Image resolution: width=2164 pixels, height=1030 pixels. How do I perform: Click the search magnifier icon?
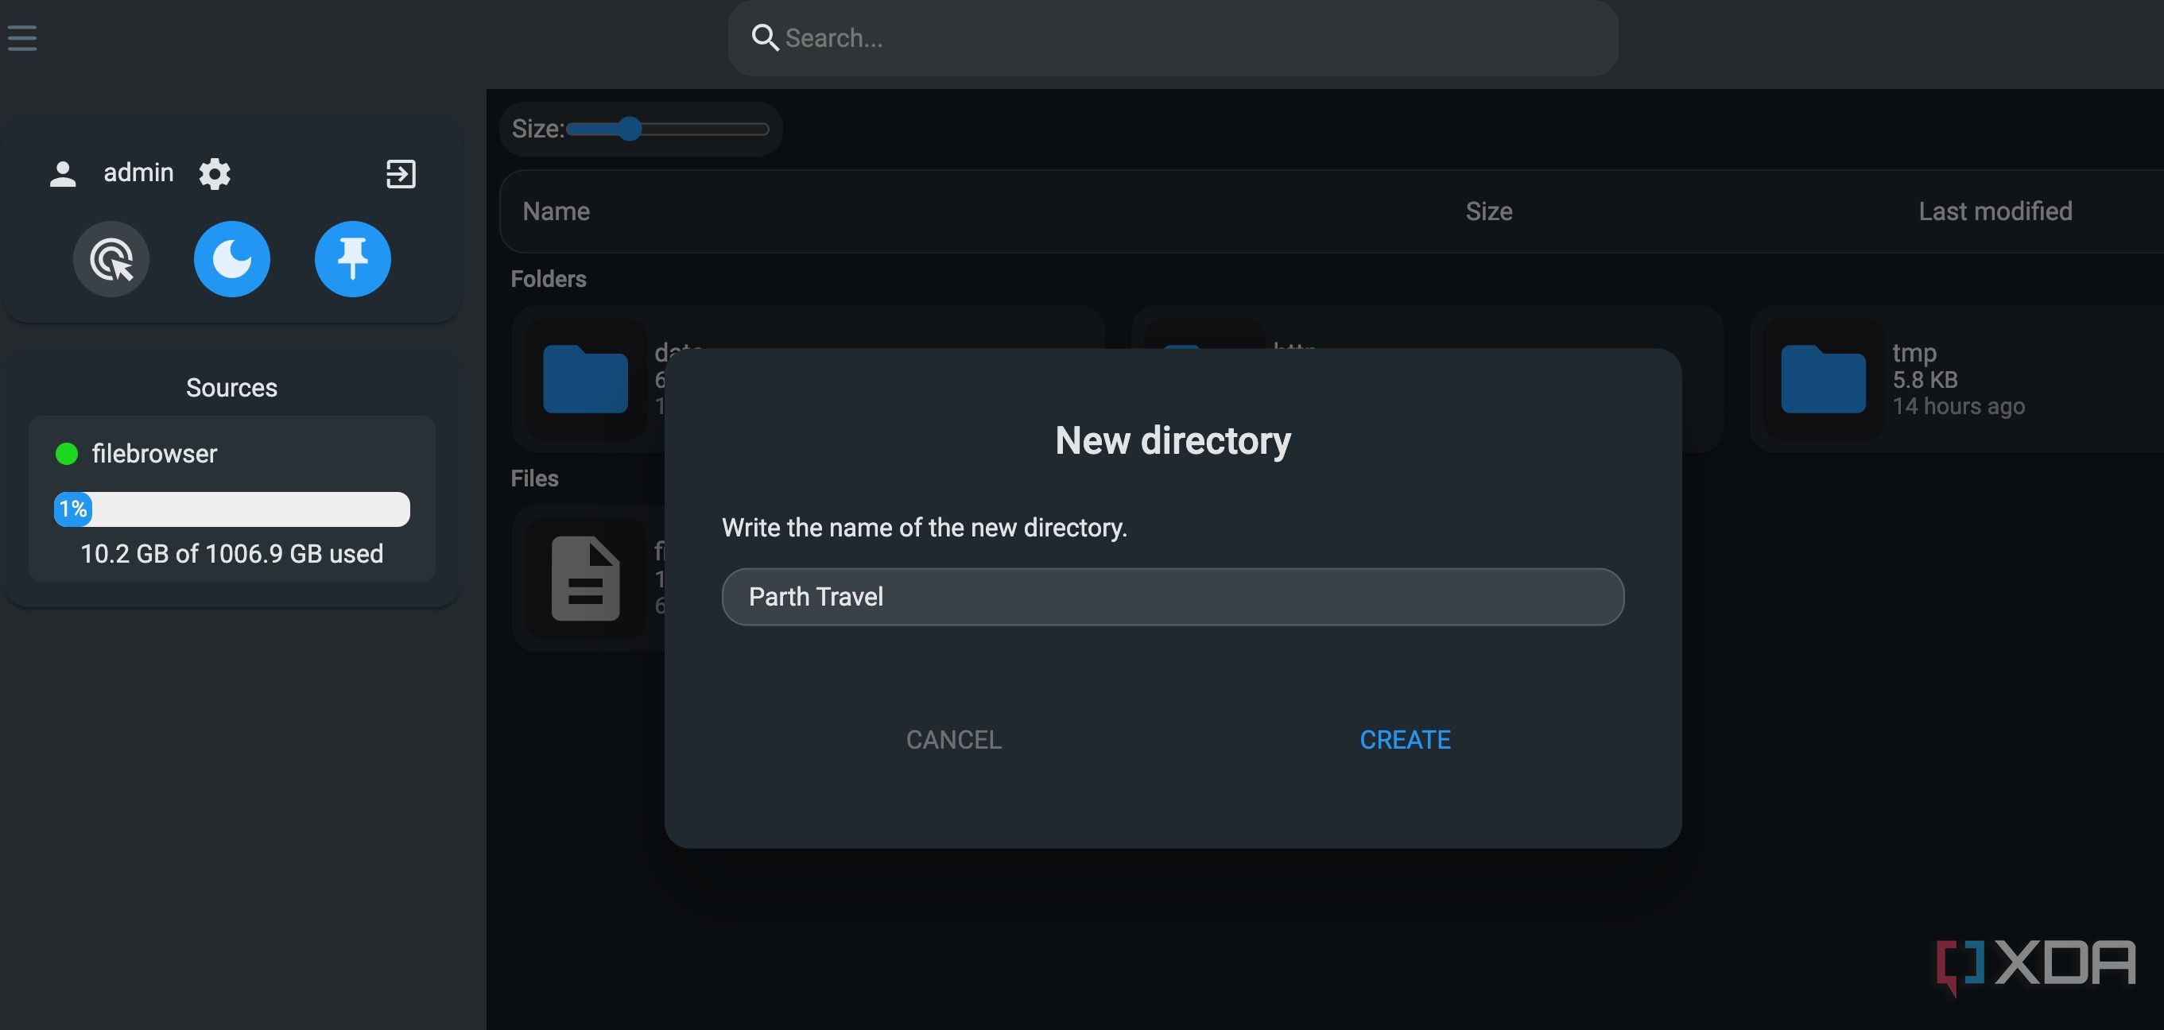tap(765, 38)
